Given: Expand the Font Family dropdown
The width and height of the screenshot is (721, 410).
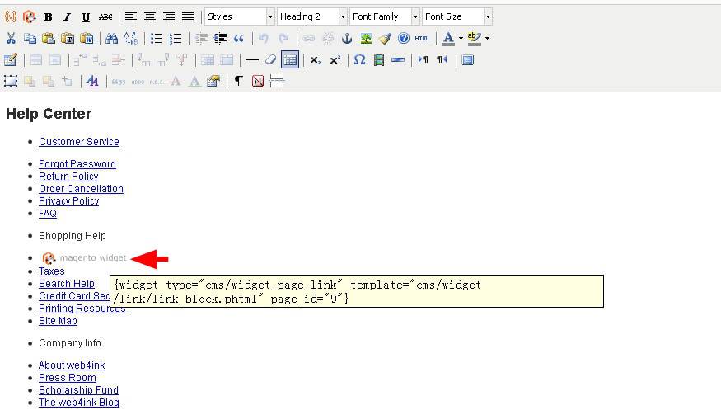Looking at the screenshot, I should (384, 16).
